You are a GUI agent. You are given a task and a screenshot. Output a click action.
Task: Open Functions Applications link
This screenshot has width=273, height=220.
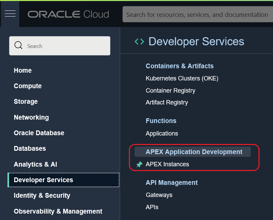tap(162, 133)
